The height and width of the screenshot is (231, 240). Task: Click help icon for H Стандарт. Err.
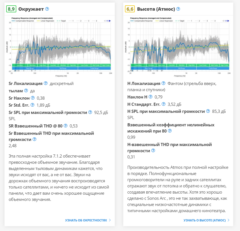(163, 104)
